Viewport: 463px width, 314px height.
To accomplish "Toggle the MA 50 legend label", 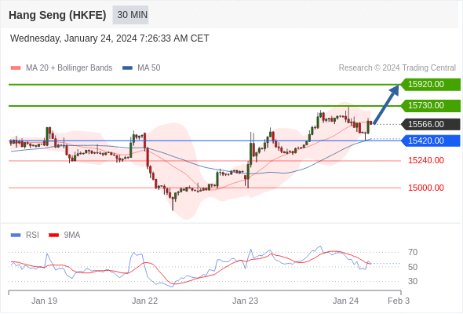I will (x=149, y=68).
